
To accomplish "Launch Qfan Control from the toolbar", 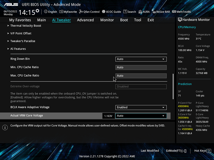I will [x=89, y=12].
